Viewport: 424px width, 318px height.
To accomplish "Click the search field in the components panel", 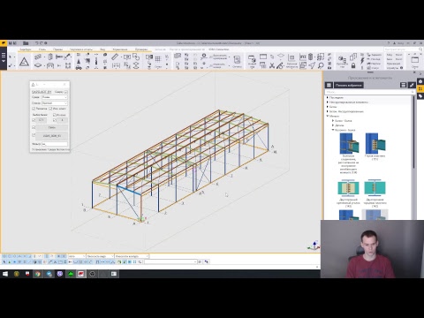I will pos(370,92).
